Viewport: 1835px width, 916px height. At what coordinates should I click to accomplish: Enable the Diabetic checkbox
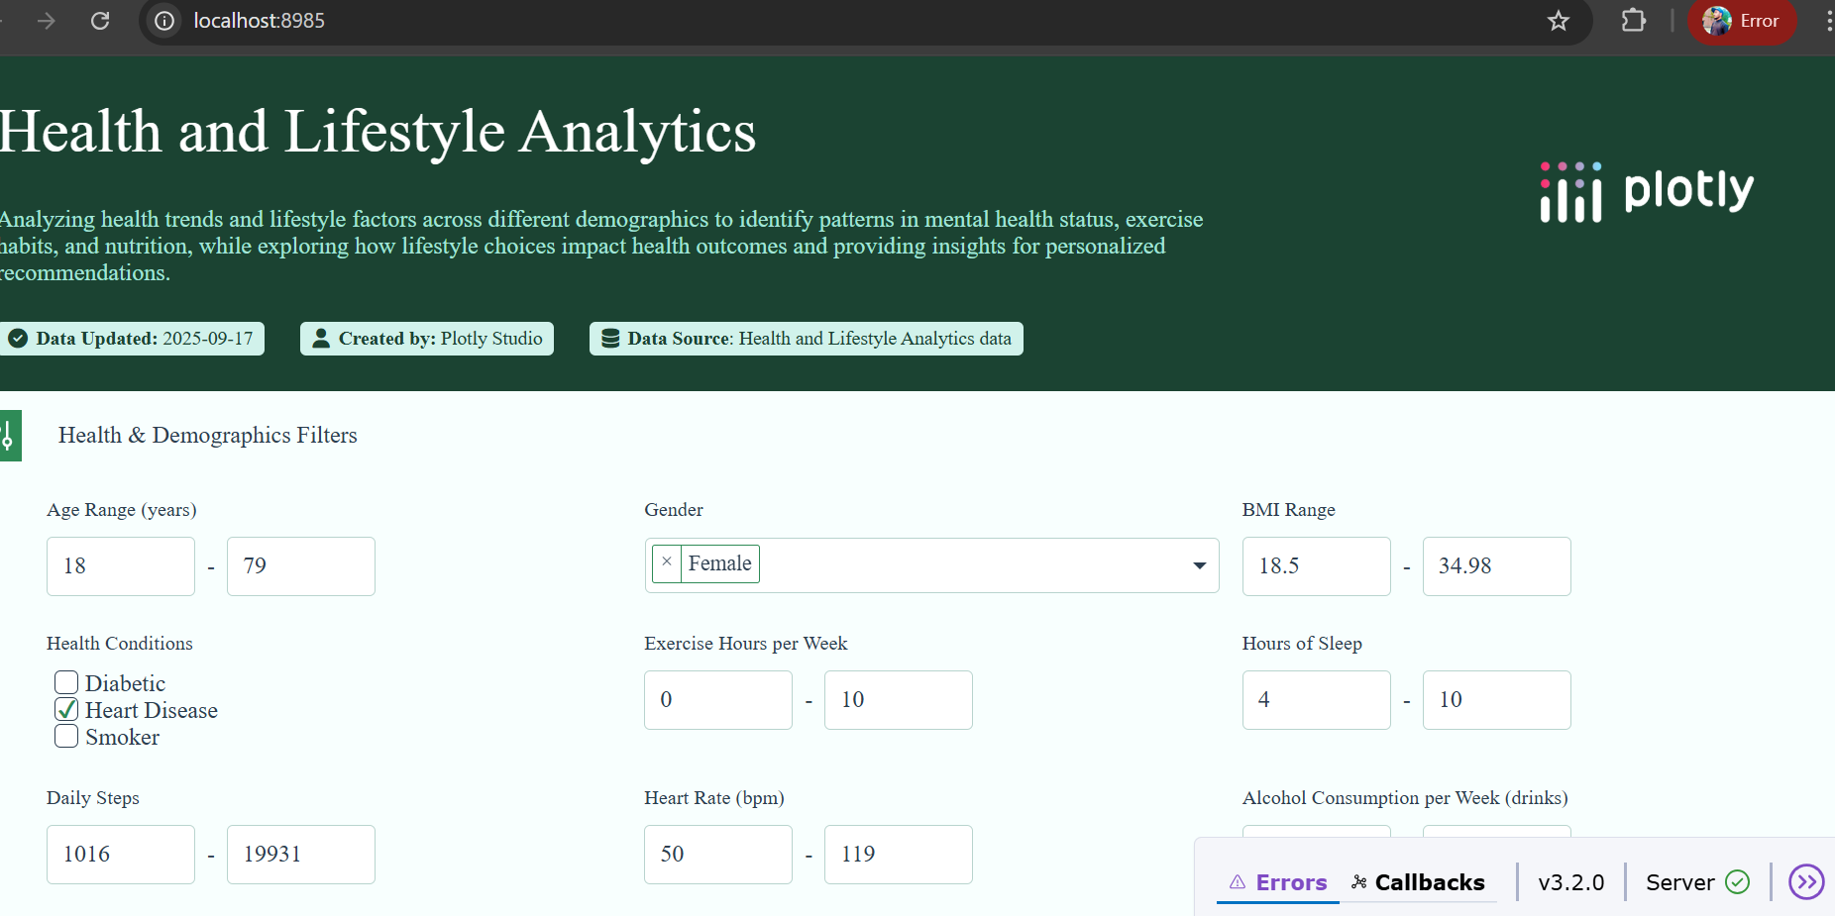(66, 682)
